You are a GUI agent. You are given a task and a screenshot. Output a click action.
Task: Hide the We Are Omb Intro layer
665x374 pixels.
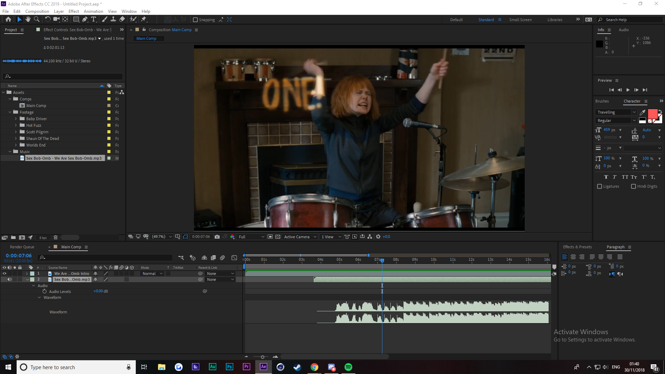[5, 273]
